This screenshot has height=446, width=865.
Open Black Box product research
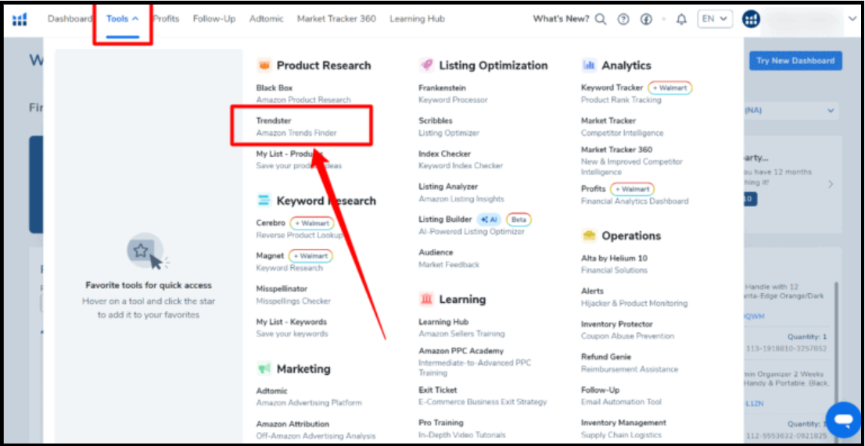click(275, 88)
